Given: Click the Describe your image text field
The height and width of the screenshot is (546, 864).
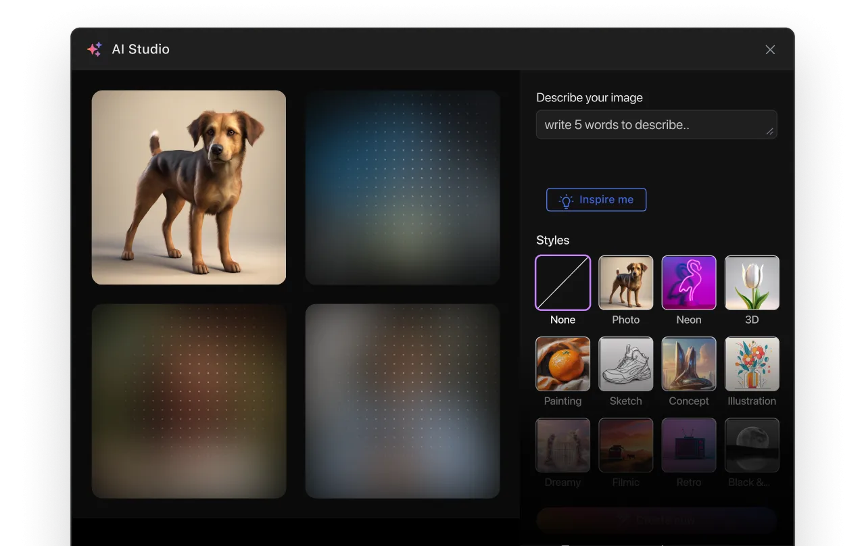Looking at the screenshot, I should point(656,124).
